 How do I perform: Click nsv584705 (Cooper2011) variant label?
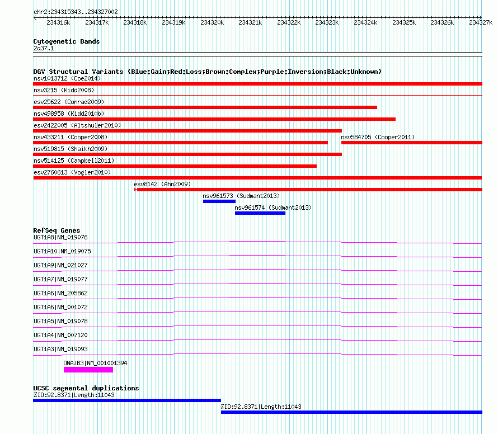click(378, 137)
